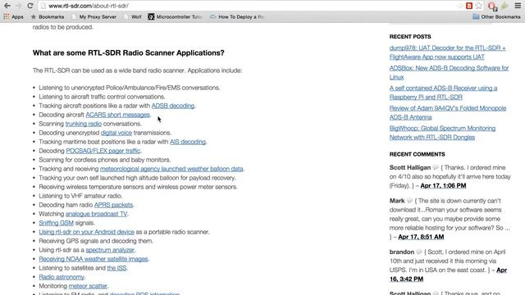
Task: Follow the ISS link
Action: 116,268
